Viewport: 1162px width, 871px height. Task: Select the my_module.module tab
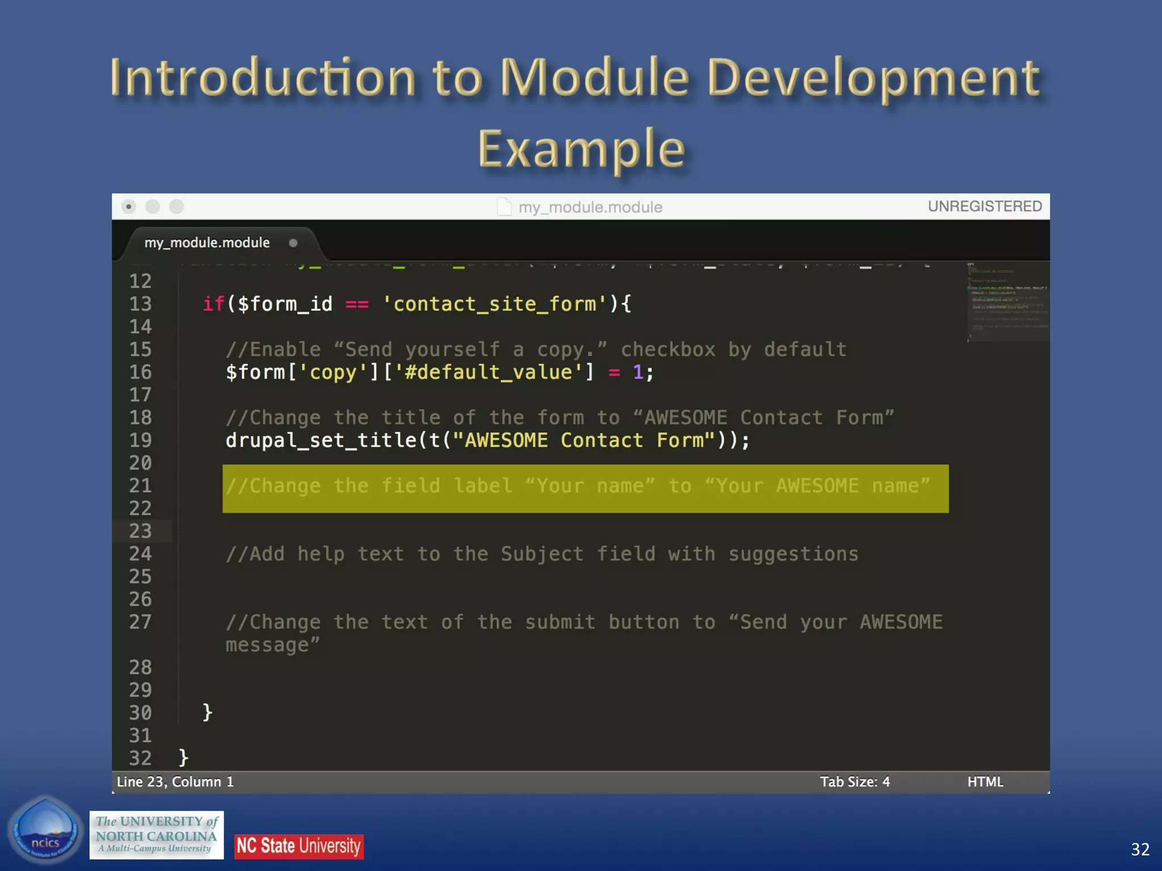click(207, 243)
